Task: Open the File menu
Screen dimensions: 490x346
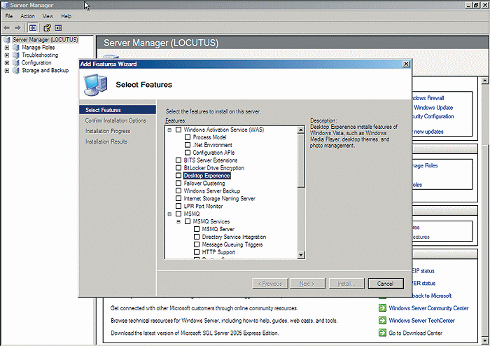Action: point(9,16)
